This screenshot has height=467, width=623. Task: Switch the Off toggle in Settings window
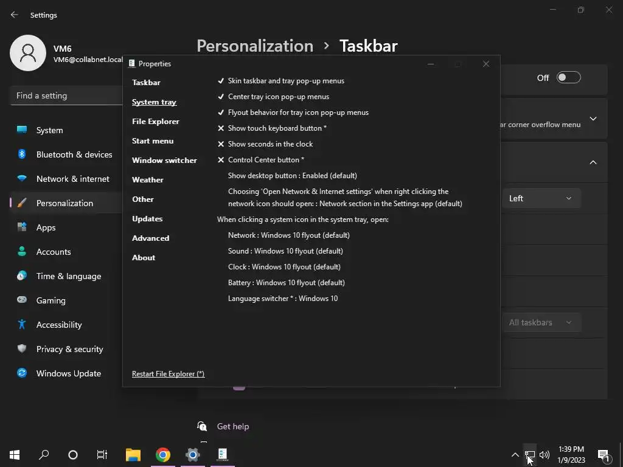point(569,77)
